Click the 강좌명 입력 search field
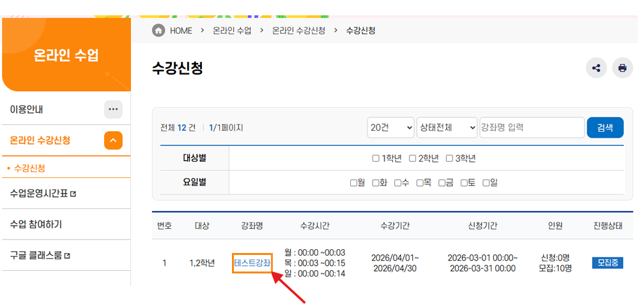This screenshot has width=639, height=304. [532, 127]
